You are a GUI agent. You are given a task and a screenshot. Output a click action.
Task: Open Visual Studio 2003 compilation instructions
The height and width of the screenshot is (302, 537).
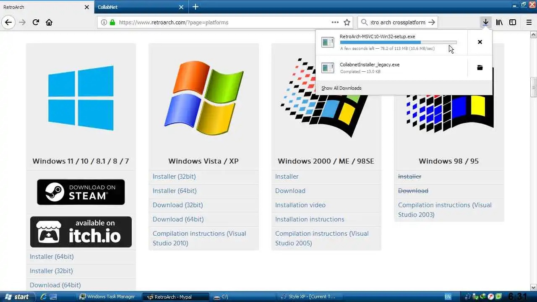coord(445,210)
